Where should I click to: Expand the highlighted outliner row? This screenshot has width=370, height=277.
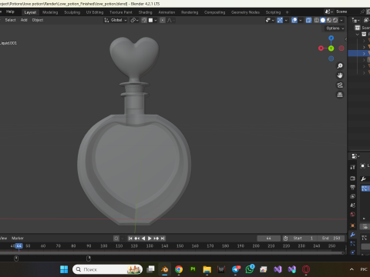click(x=364, y=53)
